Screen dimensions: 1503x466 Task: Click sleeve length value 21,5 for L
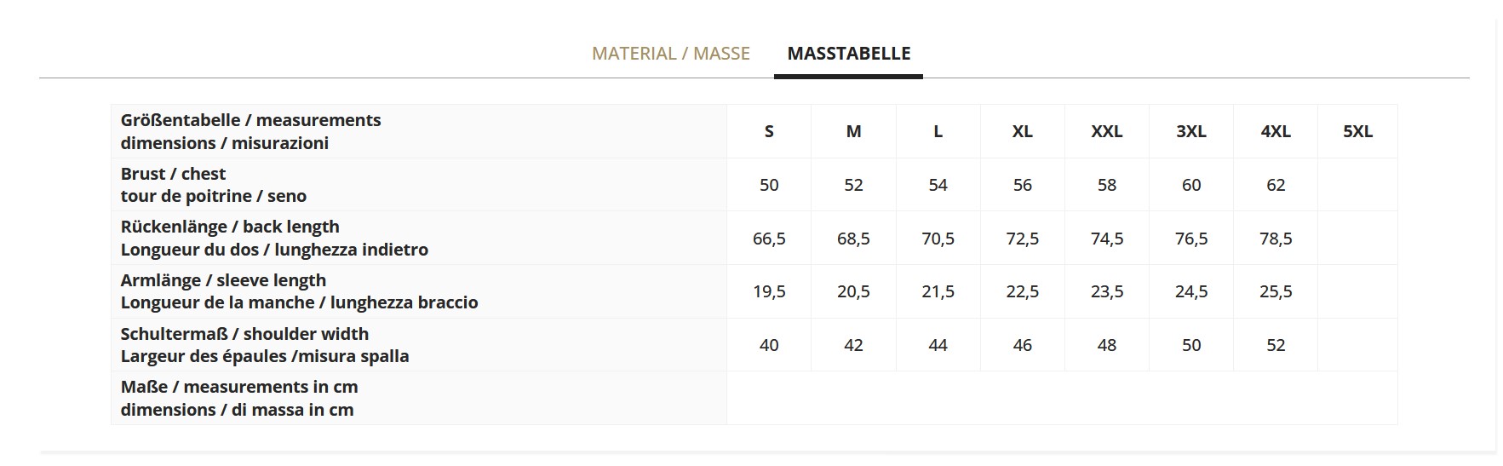tap(938, 291)
